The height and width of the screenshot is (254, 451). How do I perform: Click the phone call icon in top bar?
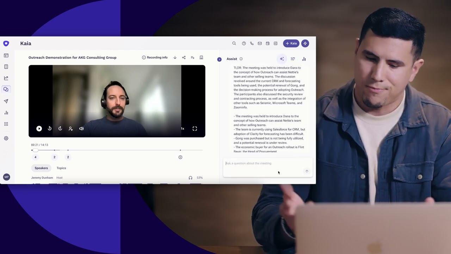point(252,43)
